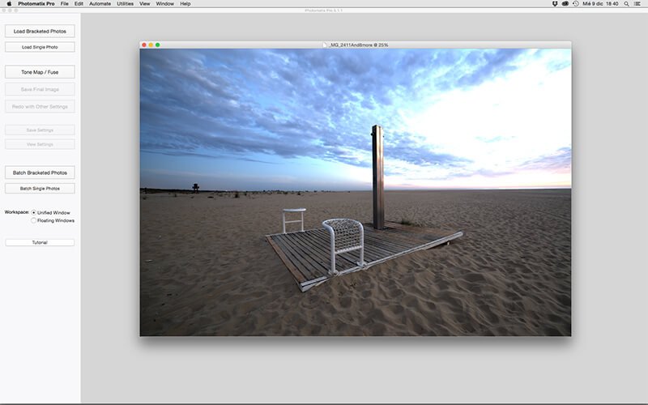Open the Tutorial
The width and height of the screenshot is (648, 405).
click(40, 242)
